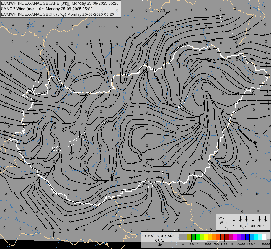
Task: Click the 200 tick on CAPE scale
Action: [191, 244]
